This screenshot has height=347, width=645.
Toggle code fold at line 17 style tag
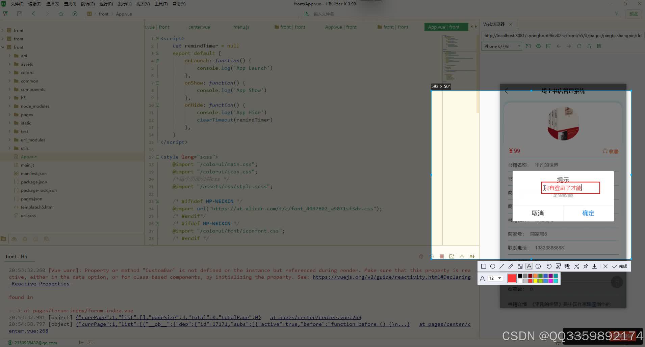click(x=157, y=157)
